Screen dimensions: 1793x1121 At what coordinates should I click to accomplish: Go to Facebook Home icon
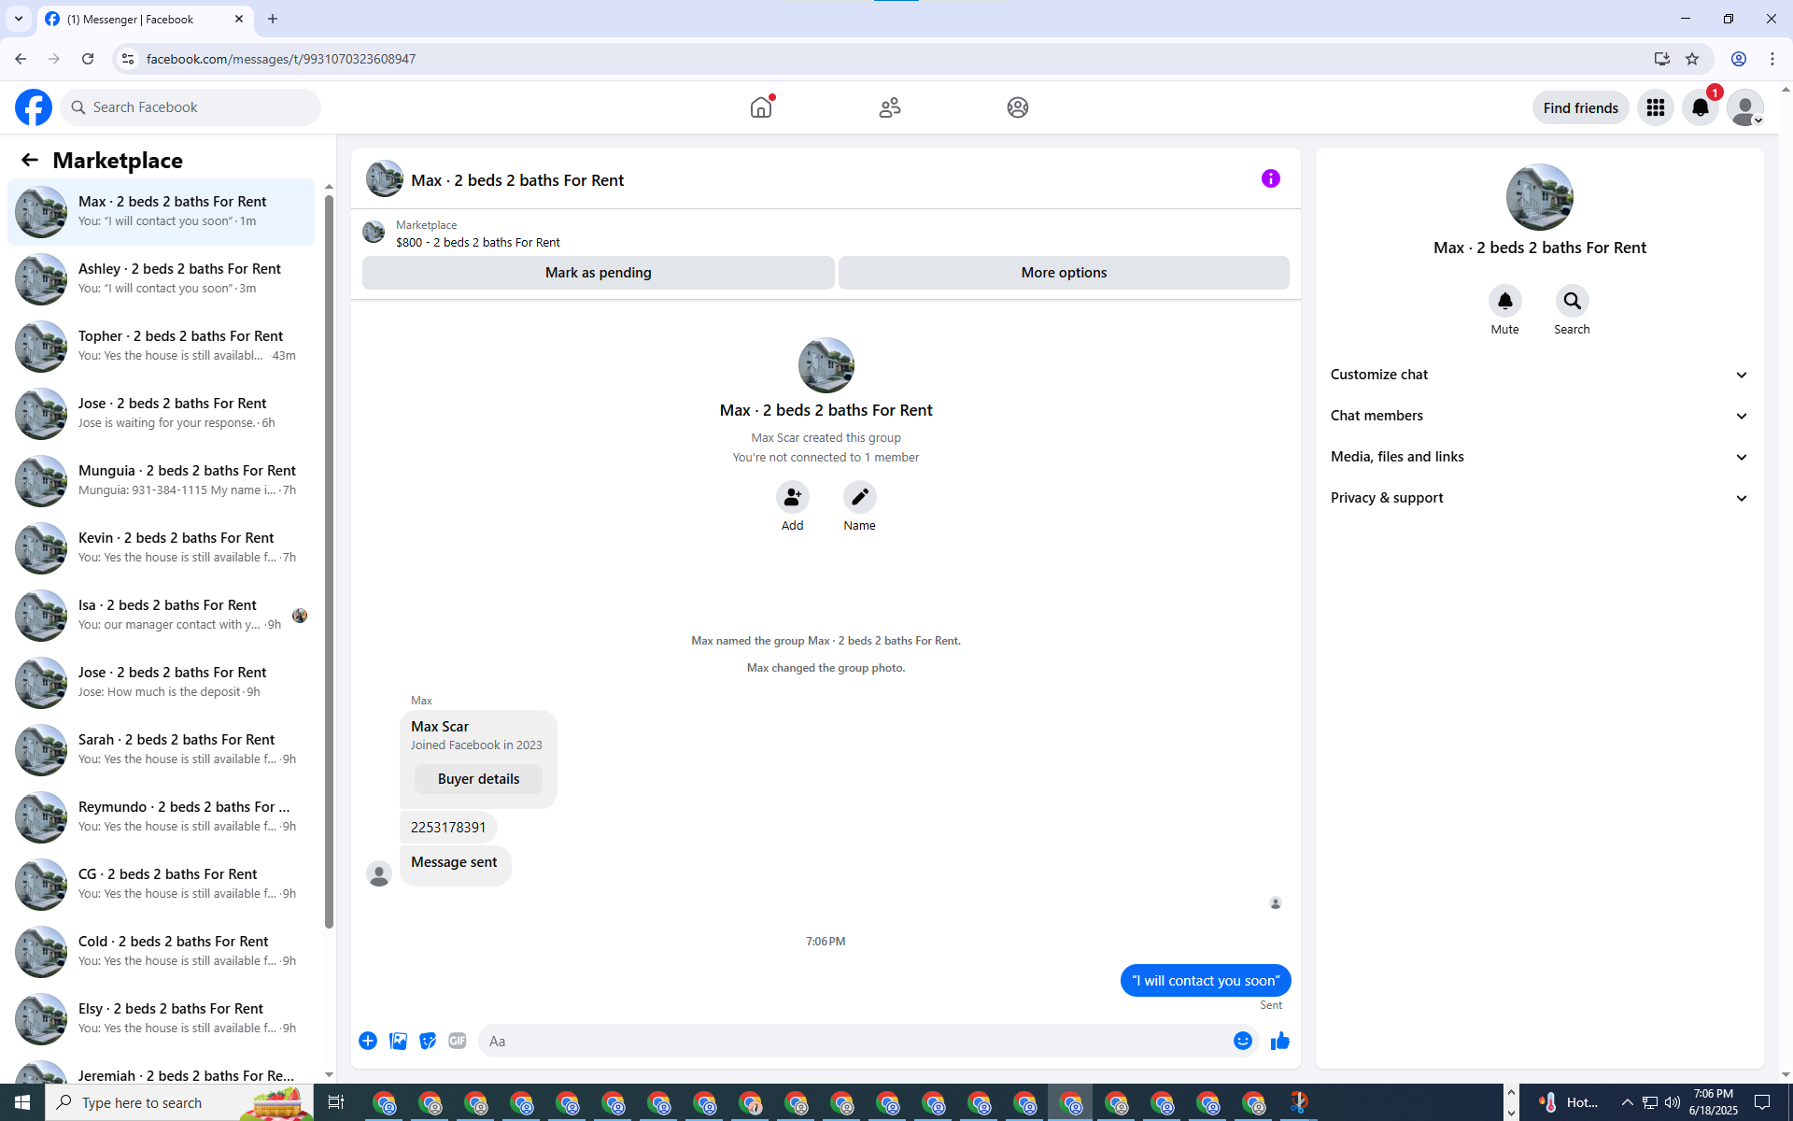761,107
